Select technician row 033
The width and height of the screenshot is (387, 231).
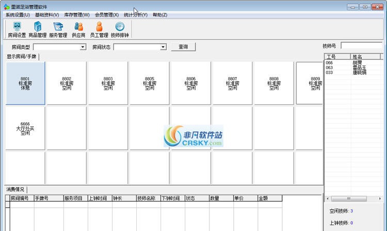[353, 73]
